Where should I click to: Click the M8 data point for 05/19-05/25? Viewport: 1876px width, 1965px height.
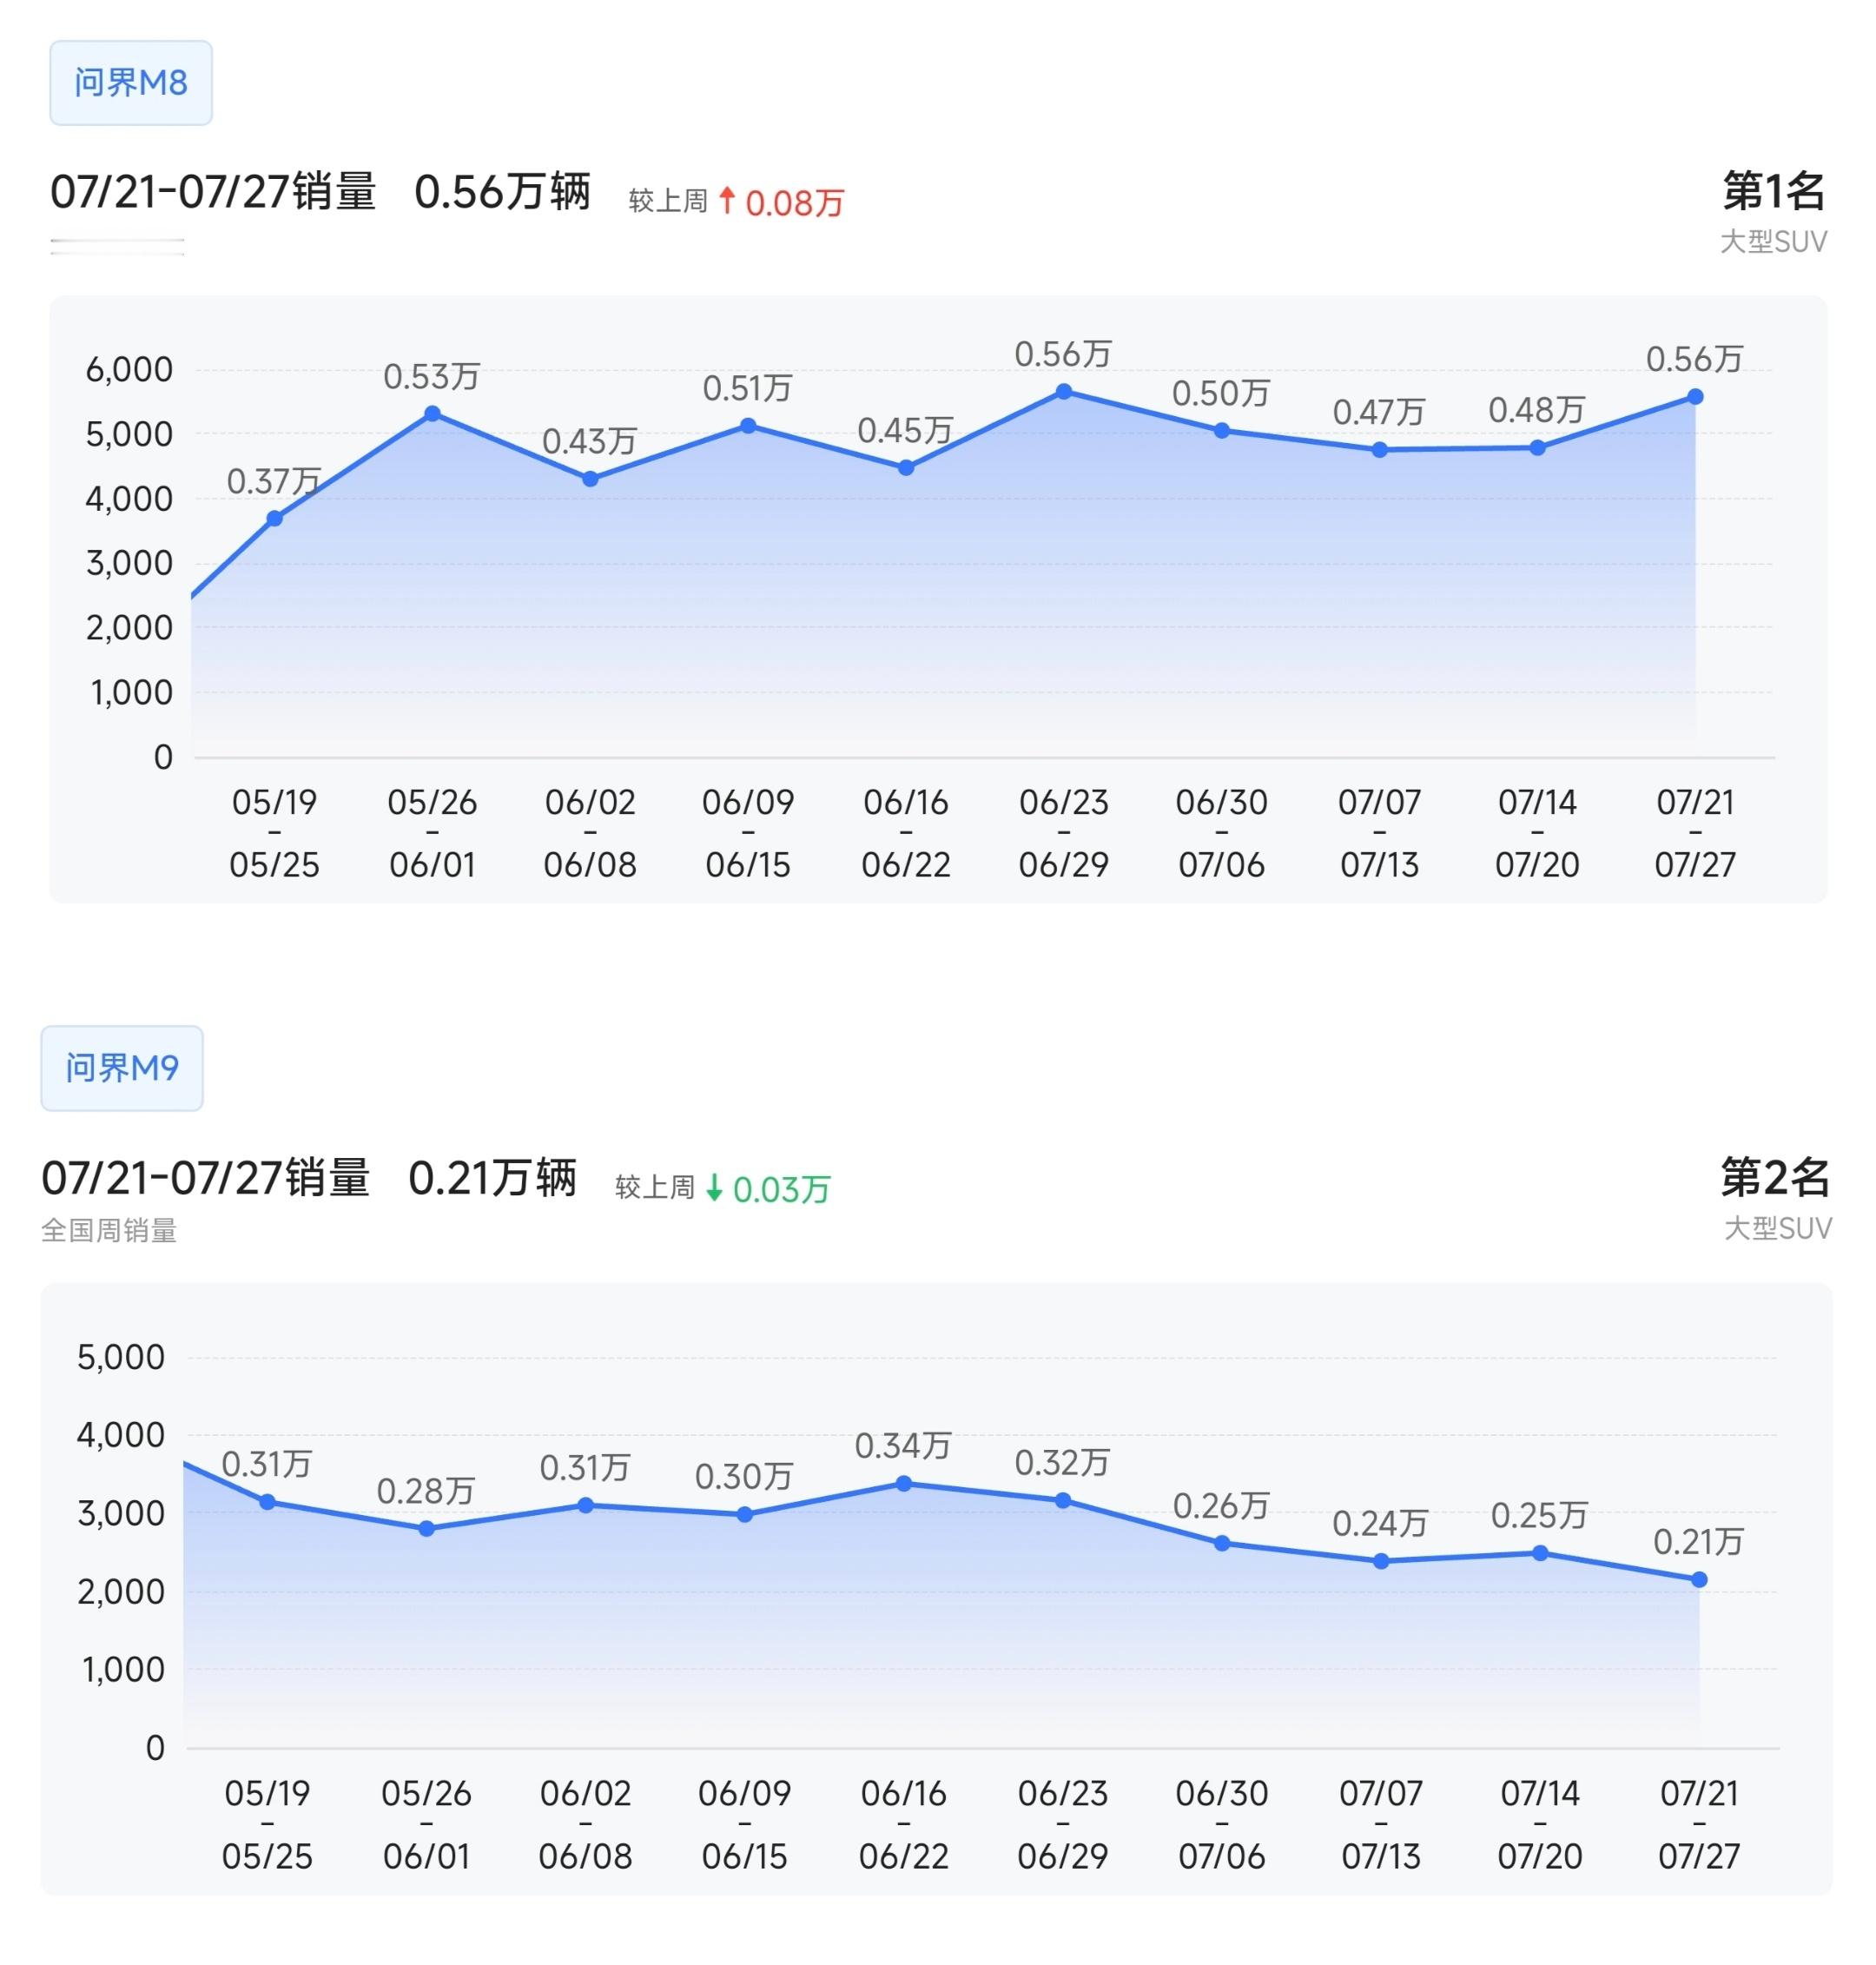tap(274, 518)
